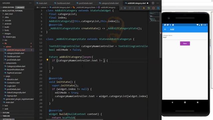Click the debug Step Over icon
213x120 pixels.
coord(130,8)
